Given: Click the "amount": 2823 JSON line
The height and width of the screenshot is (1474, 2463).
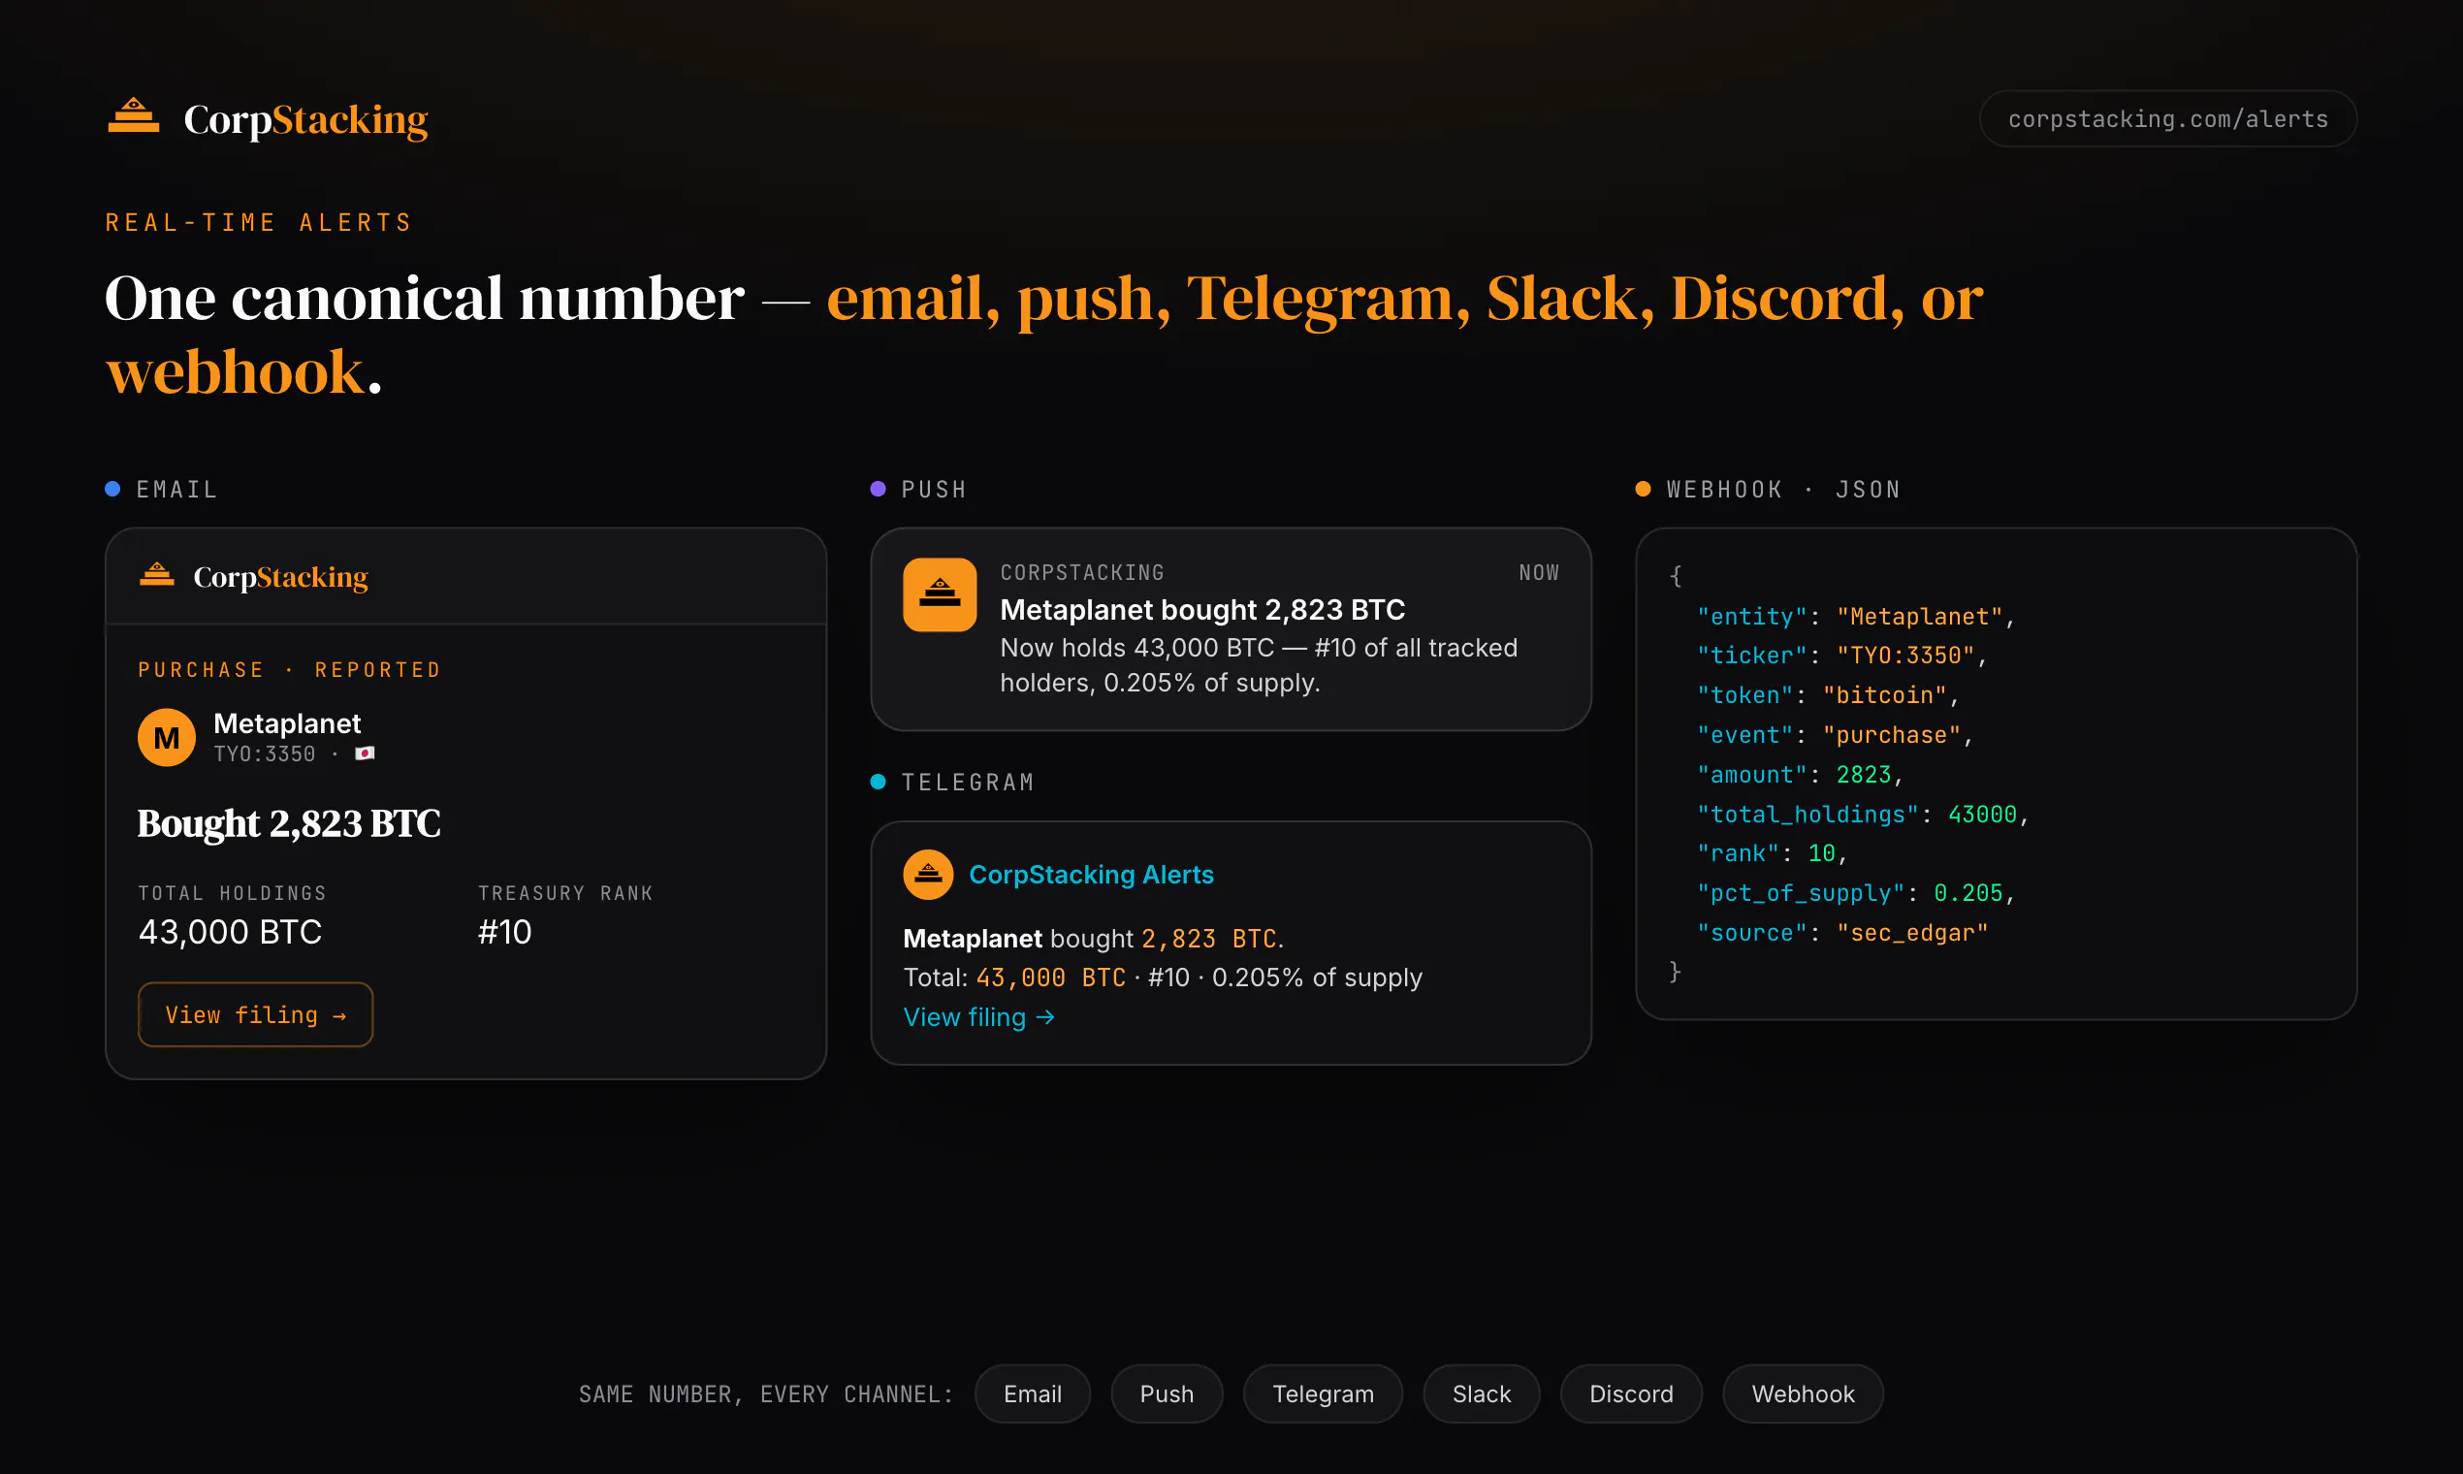Looking at the screenshot, I should click(1800, 775).
